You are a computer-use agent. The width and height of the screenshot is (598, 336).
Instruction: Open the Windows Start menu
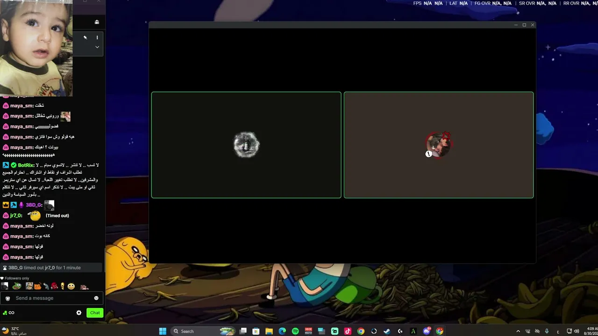point(163,331)
